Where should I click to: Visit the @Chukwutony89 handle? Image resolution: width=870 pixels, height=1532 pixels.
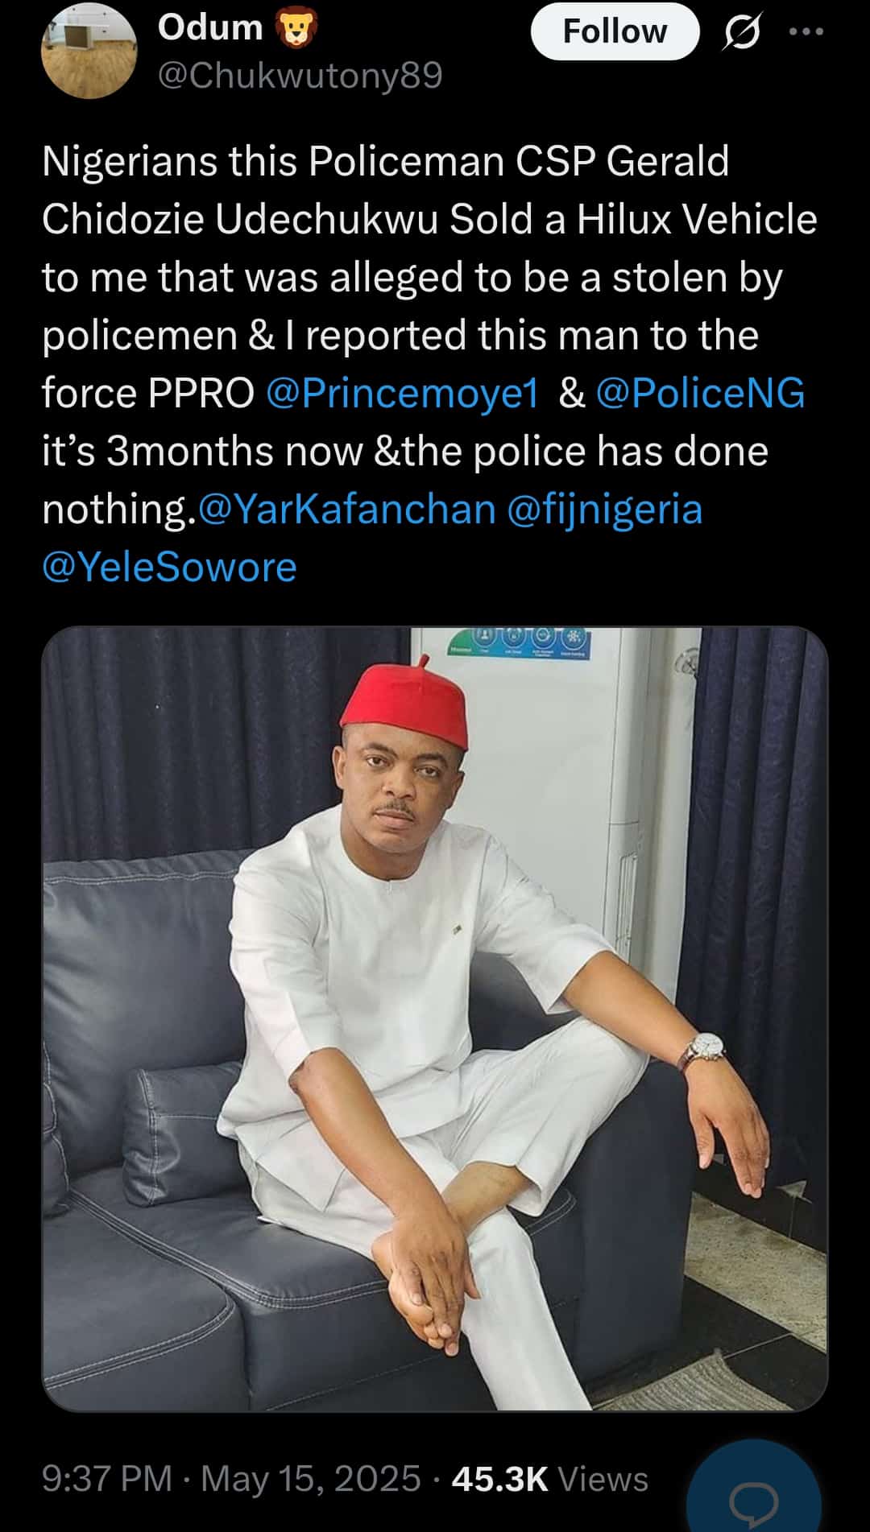pyautogui.click(x=300, y=75)
